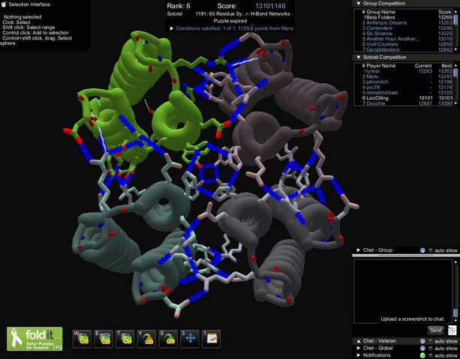Click the Soloist Competition scrollbar thumb
460x359 pixels.
[455, 73]
